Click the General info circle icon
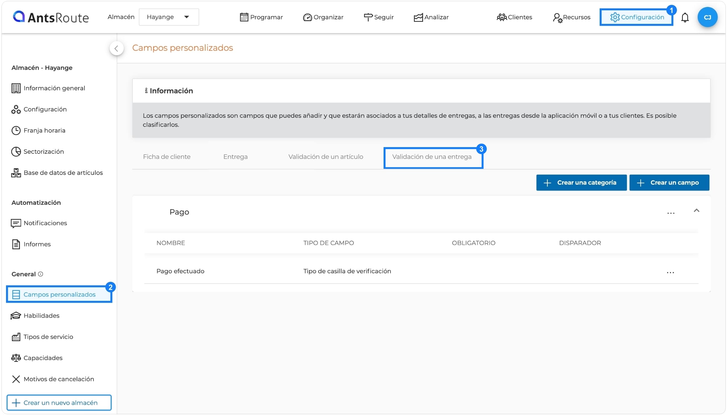 pos(40,274)
